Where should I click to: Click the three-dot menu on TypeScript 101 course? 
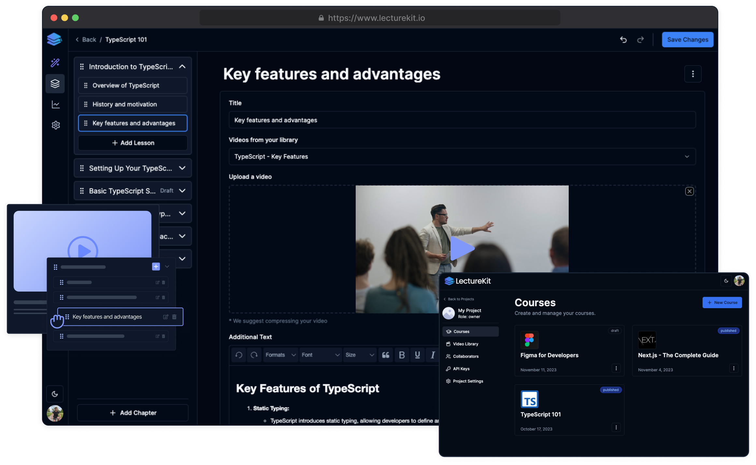coord(616,427)
